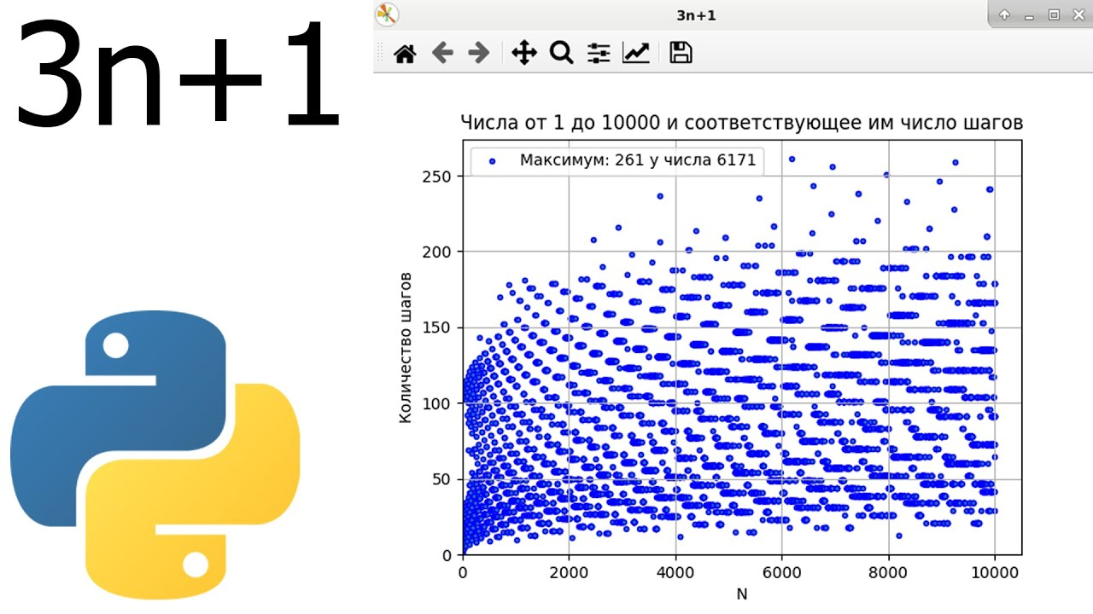Click the window title "3n+1"
Viewport: 1093px width, 614px height.
696,14
